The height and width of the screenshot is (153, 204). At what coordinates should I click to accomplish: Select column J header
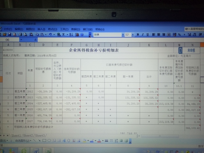tap(128, 45)
